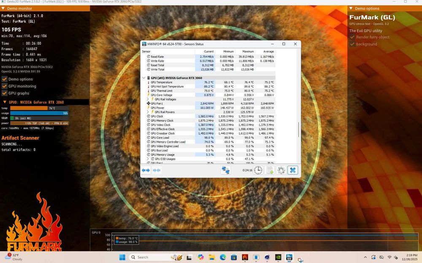Expand the GPU Rail Powers row
Screen dimensions: 422x263
point(148,112)
